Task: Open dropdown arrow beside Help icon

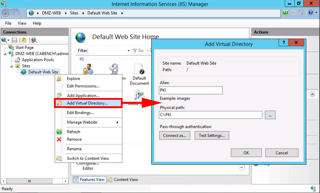Action: coord(316,13)
